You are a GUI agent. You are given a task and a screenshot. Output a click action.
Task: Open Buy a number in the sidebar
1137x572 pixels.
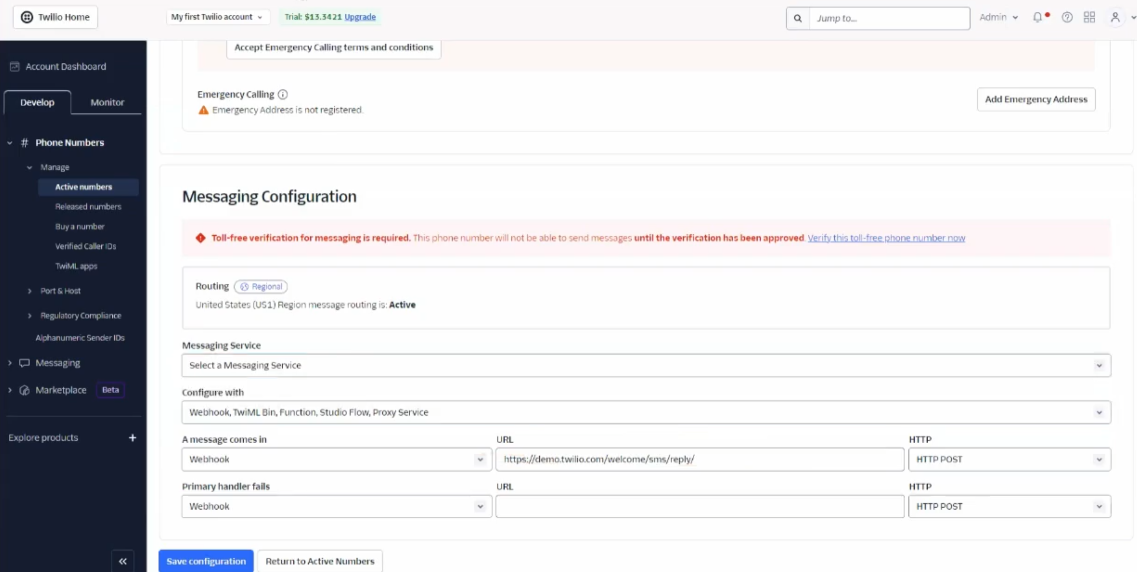[x=80, y=226]
